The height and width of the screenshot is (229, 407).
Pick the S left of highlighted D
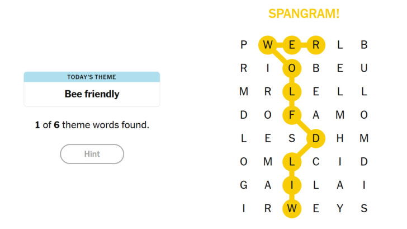click(x=292, y=138)
